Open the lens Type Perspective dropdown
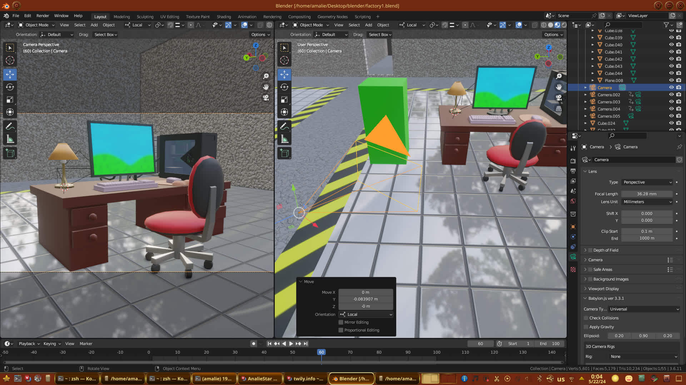This screenshot has height=385, width=686. 647,182
